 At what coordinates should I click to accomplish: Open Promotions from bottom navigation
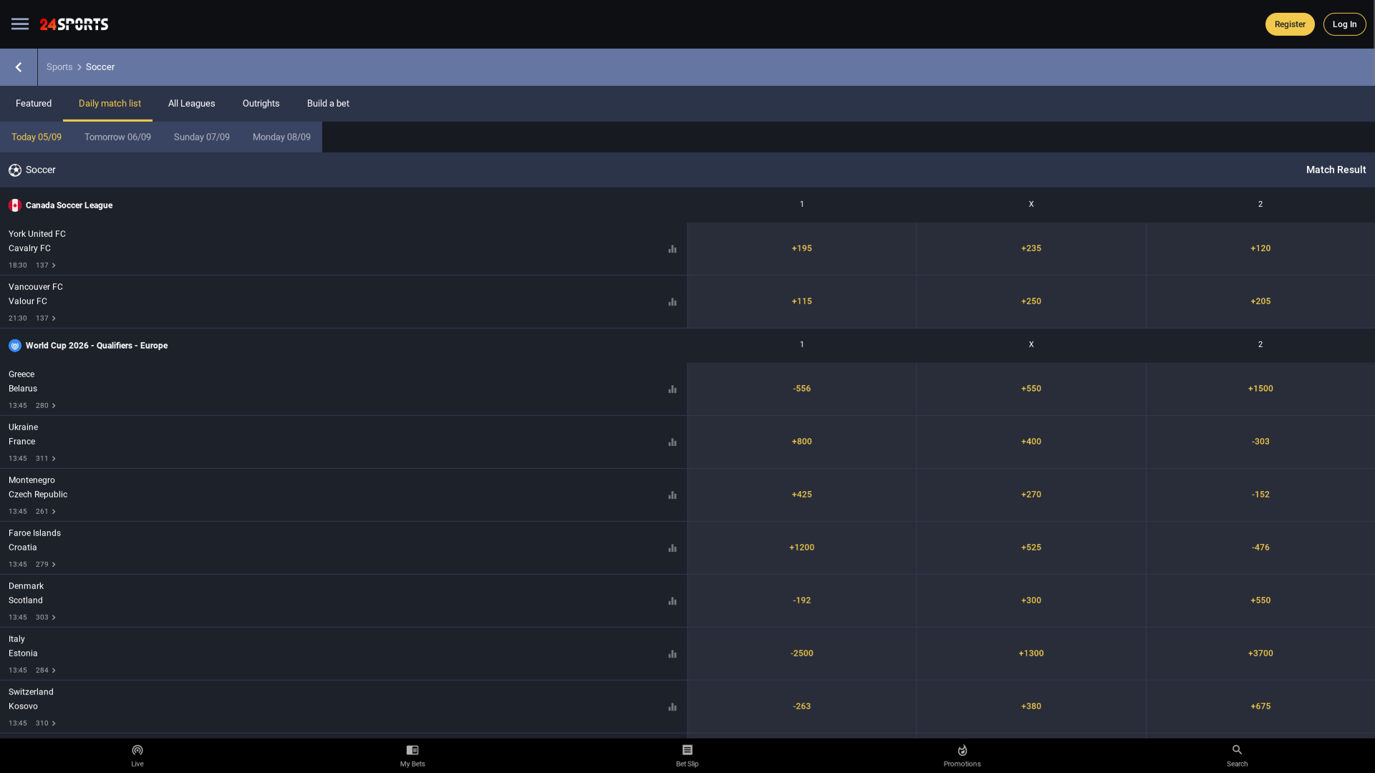962,754
